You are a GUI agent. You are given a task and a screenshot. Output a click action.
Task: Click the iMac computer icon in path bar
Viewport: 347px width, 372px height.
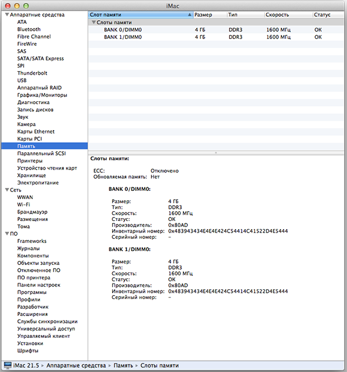point(8,365)
